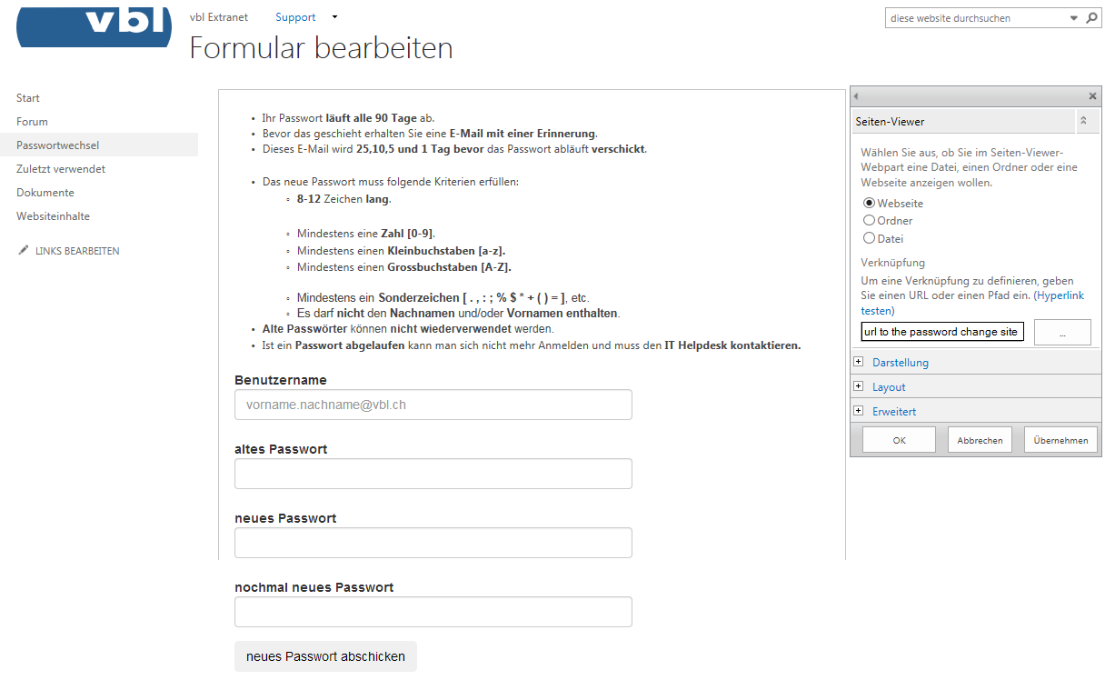Open Websiteinhalte in left navigation
This screenshot has height=680, width=1115.
point(53,216)
